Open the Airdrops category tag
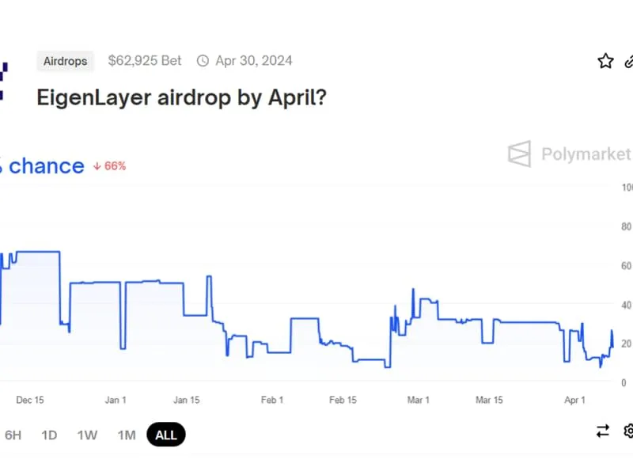The image size is (633, 475). [x=65, y=60]
